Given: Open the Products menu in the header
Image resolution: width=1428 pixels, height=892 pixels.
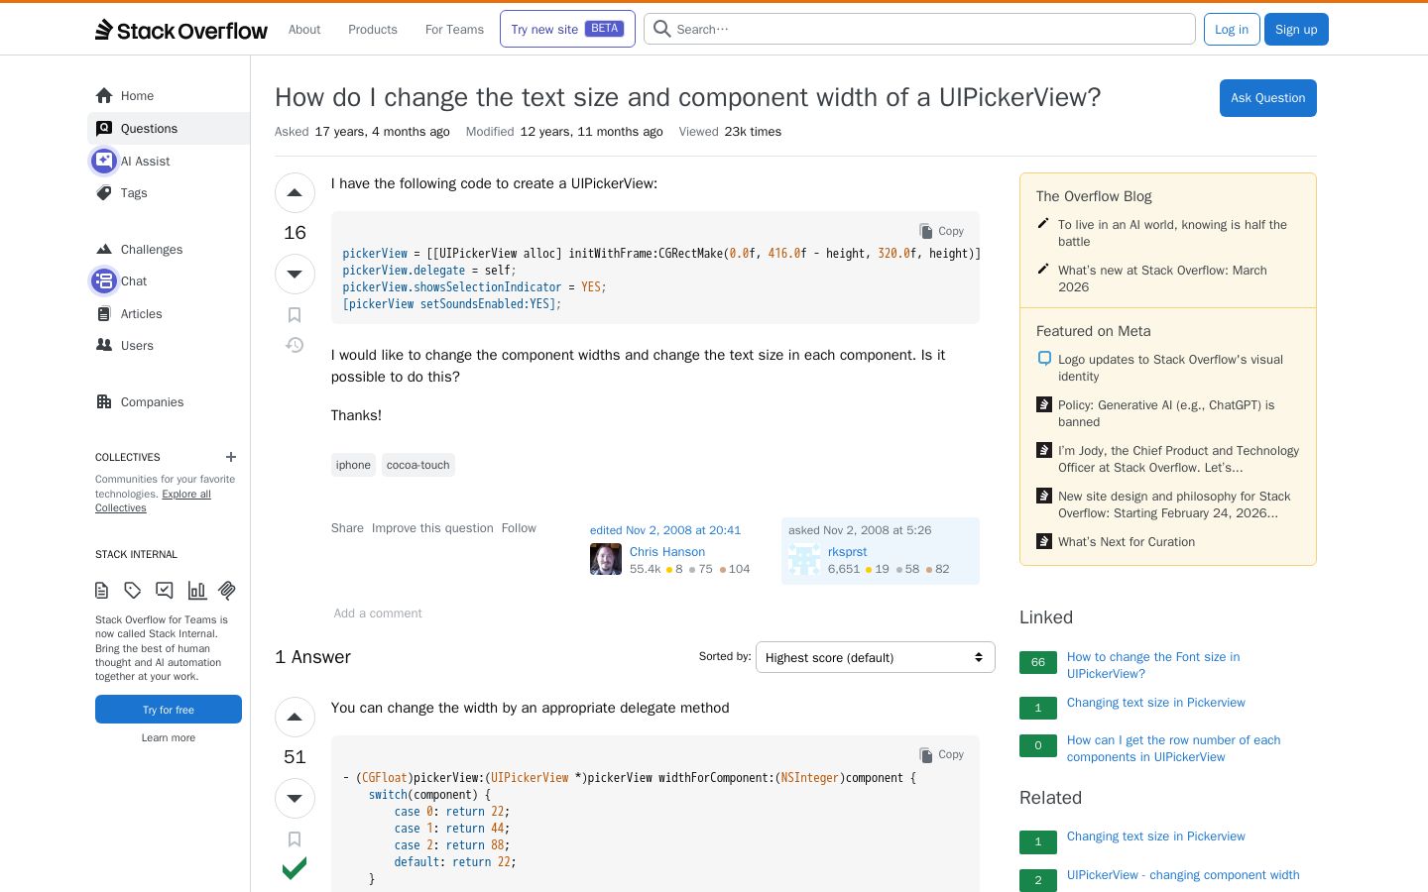Looking at the screenshot, I should [373, 30].
